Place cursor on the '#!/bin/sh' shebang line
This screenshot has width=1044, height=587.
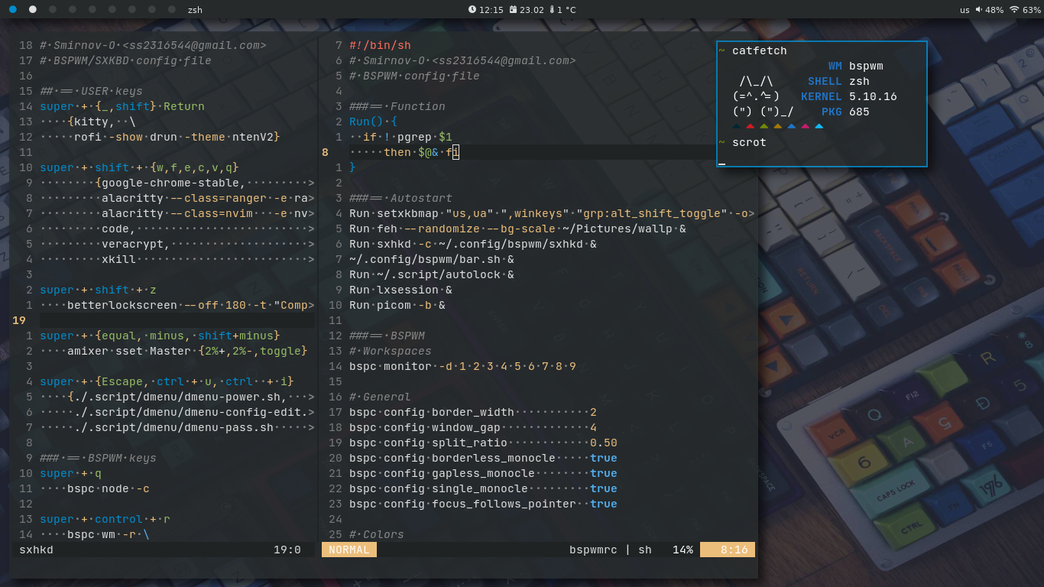tap(380, 45)
